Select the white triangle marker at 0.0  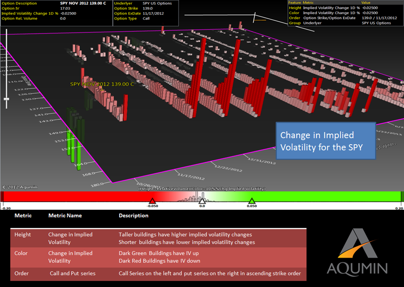[x=202, y=201]
